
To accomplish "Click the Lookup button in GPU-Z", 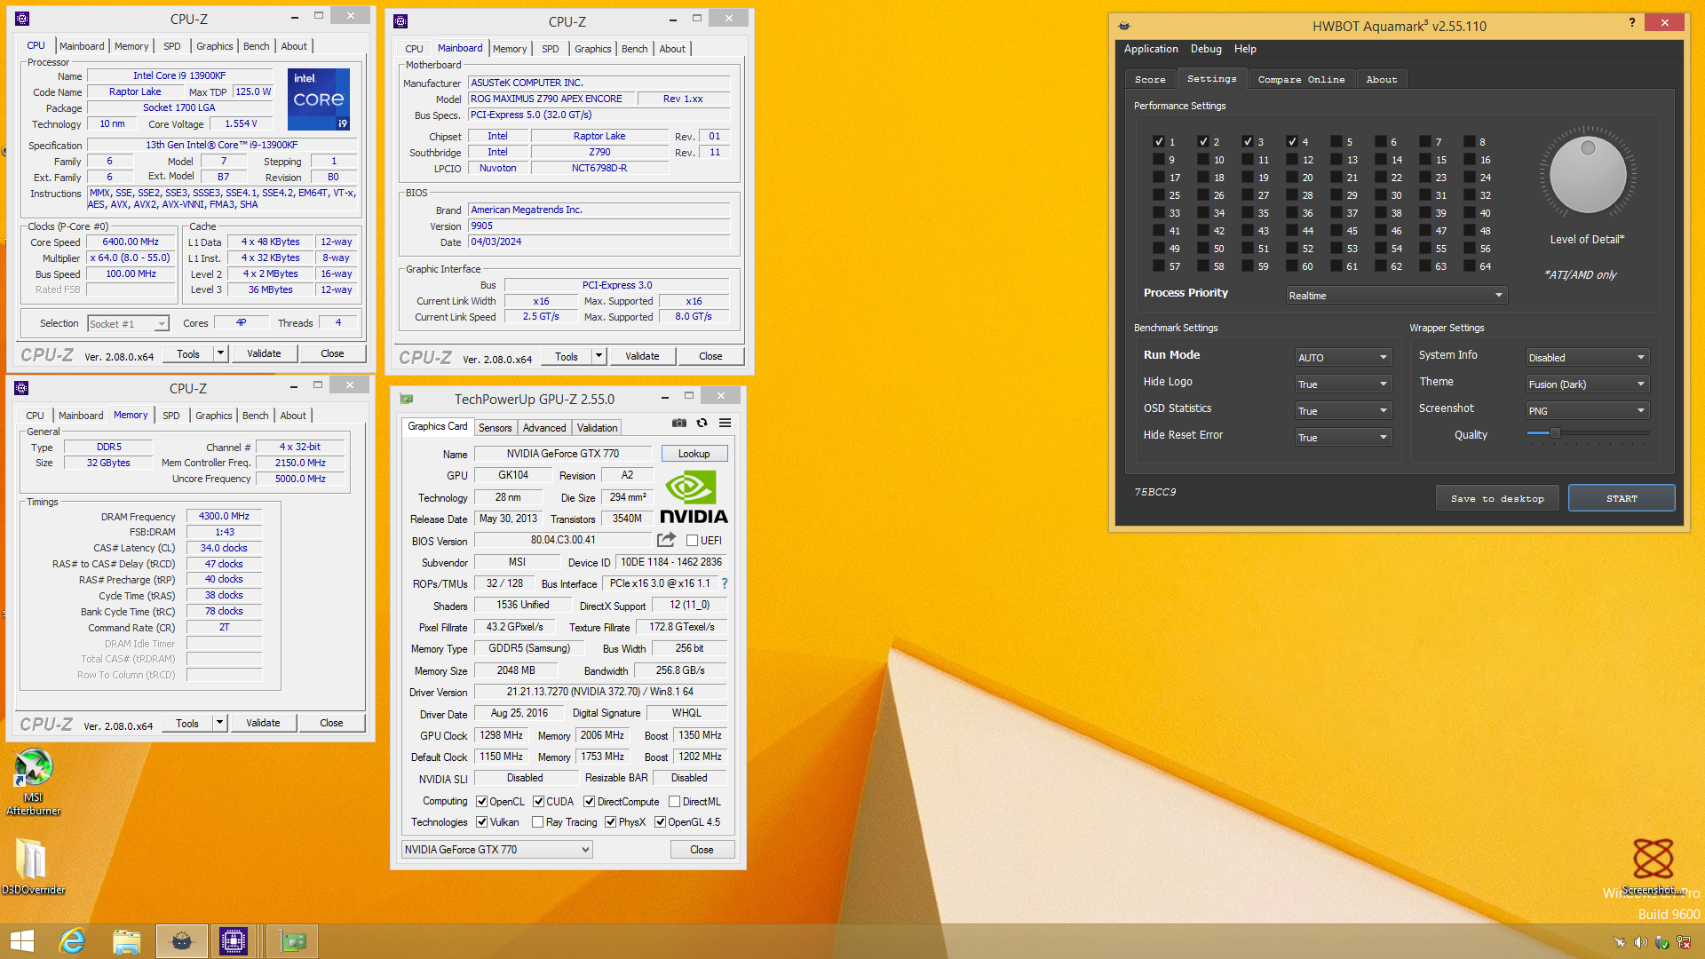I will pos(694,453).
